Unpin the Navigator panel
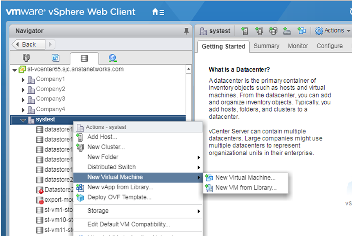The height and width of the screenshot is (236, 352). pyautogui.click(x=187, y=30)
